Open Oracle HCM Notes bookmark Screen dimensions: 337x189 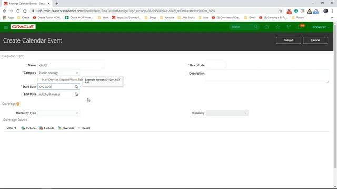[79, 17]
